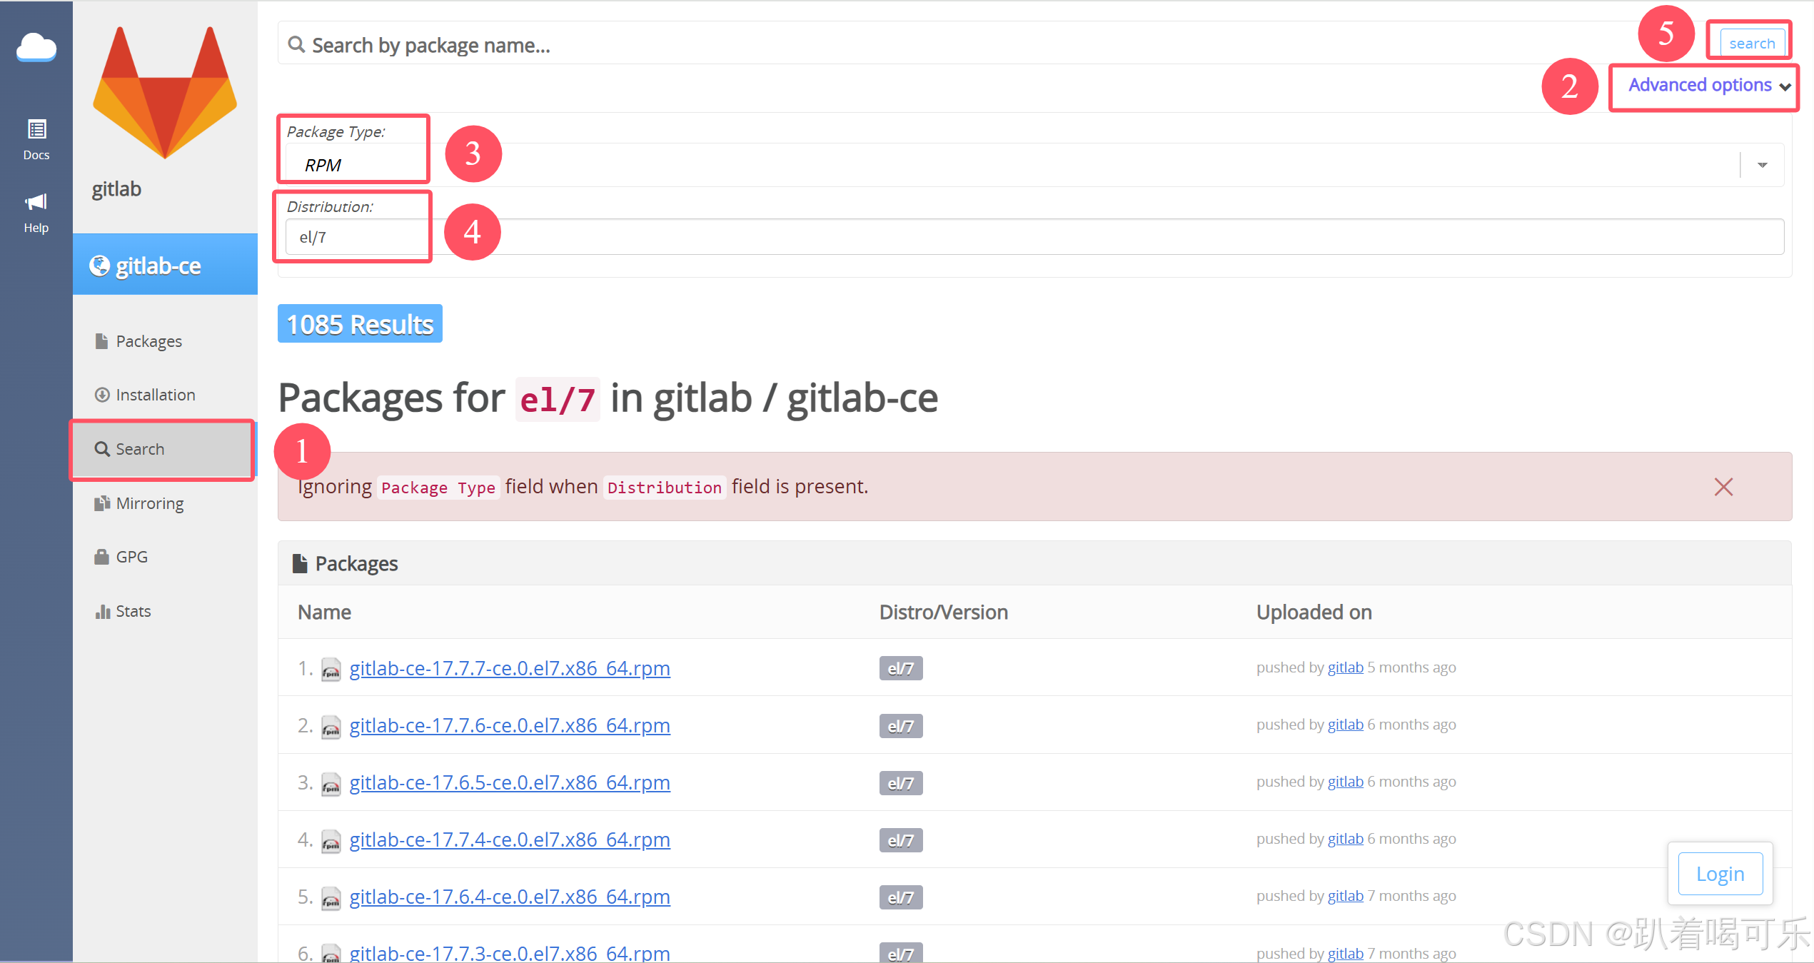Select the RPM package type value
1814x963 pixels.
click(x=323, y=165)
